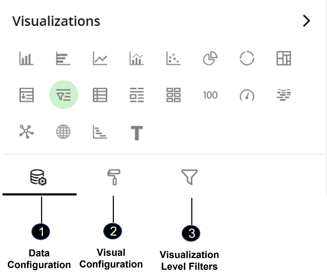Select the column bar chart visualization
The height and width of the screenshot is (278, 327).
[x=26, y=59]
